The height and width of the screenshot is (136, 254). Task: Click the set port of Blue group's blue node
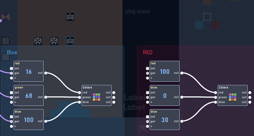pyautogui.click(x=11, y=117)
